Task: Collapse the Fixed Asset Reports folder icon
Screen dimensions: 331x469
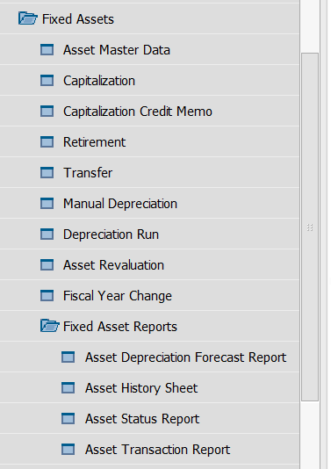Action: pyautogui.click(x=50, y=326)
